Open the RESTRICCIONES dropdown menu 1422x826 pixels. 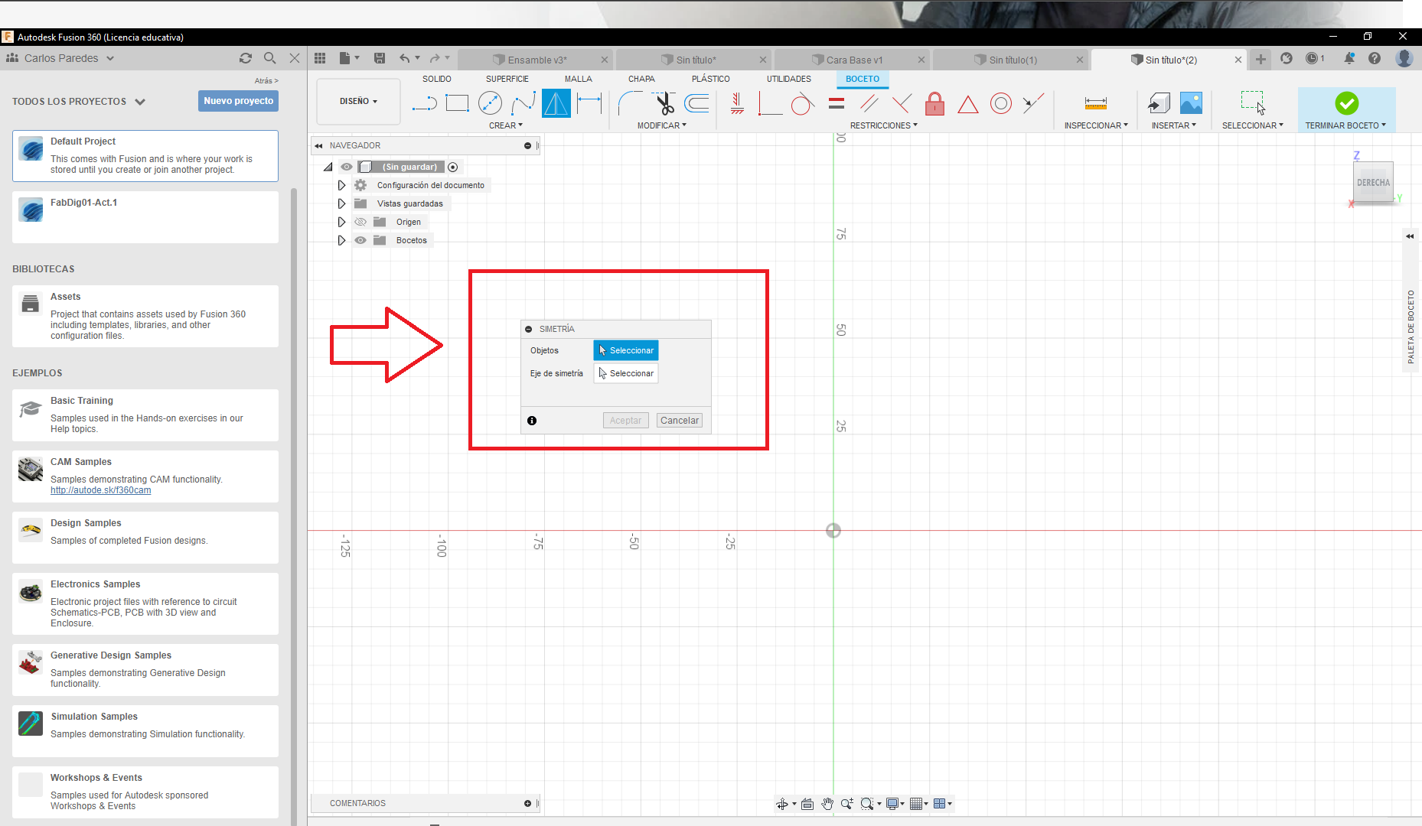tap(883, 125)
